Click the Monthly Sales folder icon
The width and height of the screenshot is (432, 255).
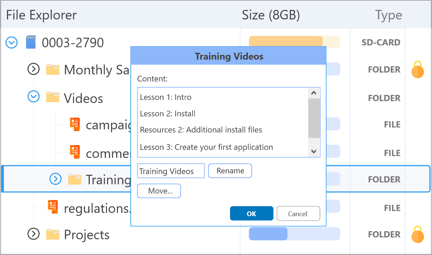53,70
